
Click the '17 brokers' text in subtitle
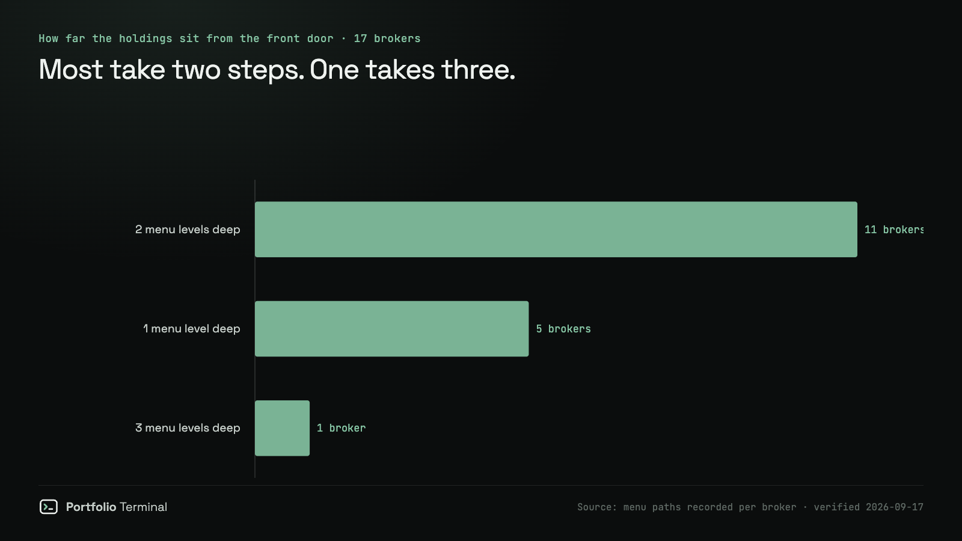click(x=387, y=38)
